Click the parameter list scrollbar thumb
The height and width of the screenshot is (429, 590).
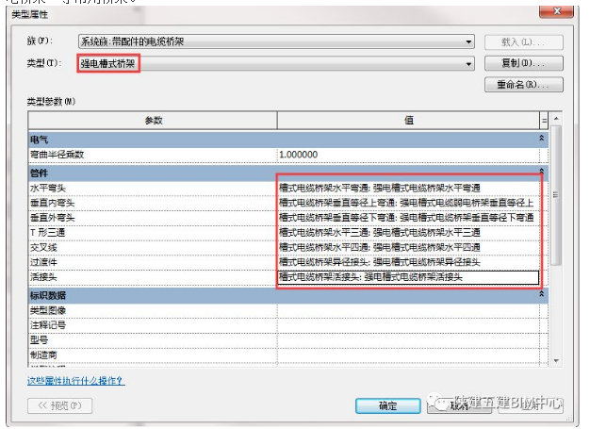click(x=556, y=195)
